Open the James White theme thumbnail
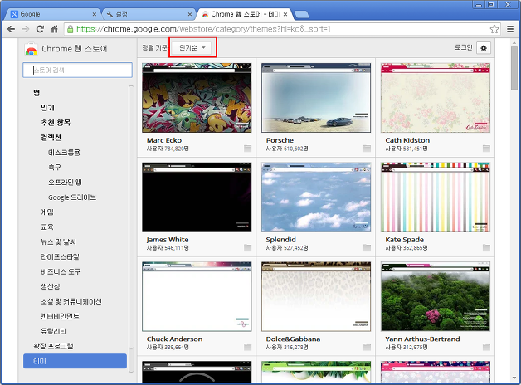 [x=197, y=197]
